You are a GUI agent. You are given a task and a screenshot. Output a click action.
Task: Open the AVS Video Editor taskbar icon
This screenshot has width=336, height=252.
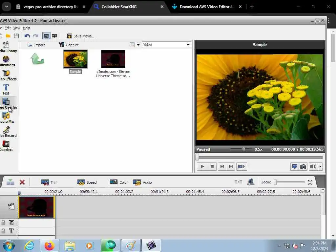(x=151, y=245)
